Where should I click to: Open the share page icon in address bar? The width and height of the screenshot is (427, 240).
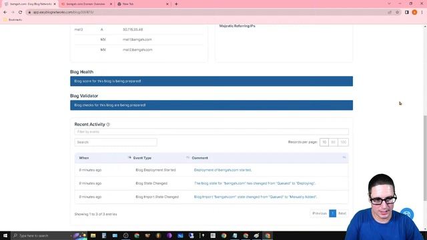pyautogui.click(x=390, y=12)
